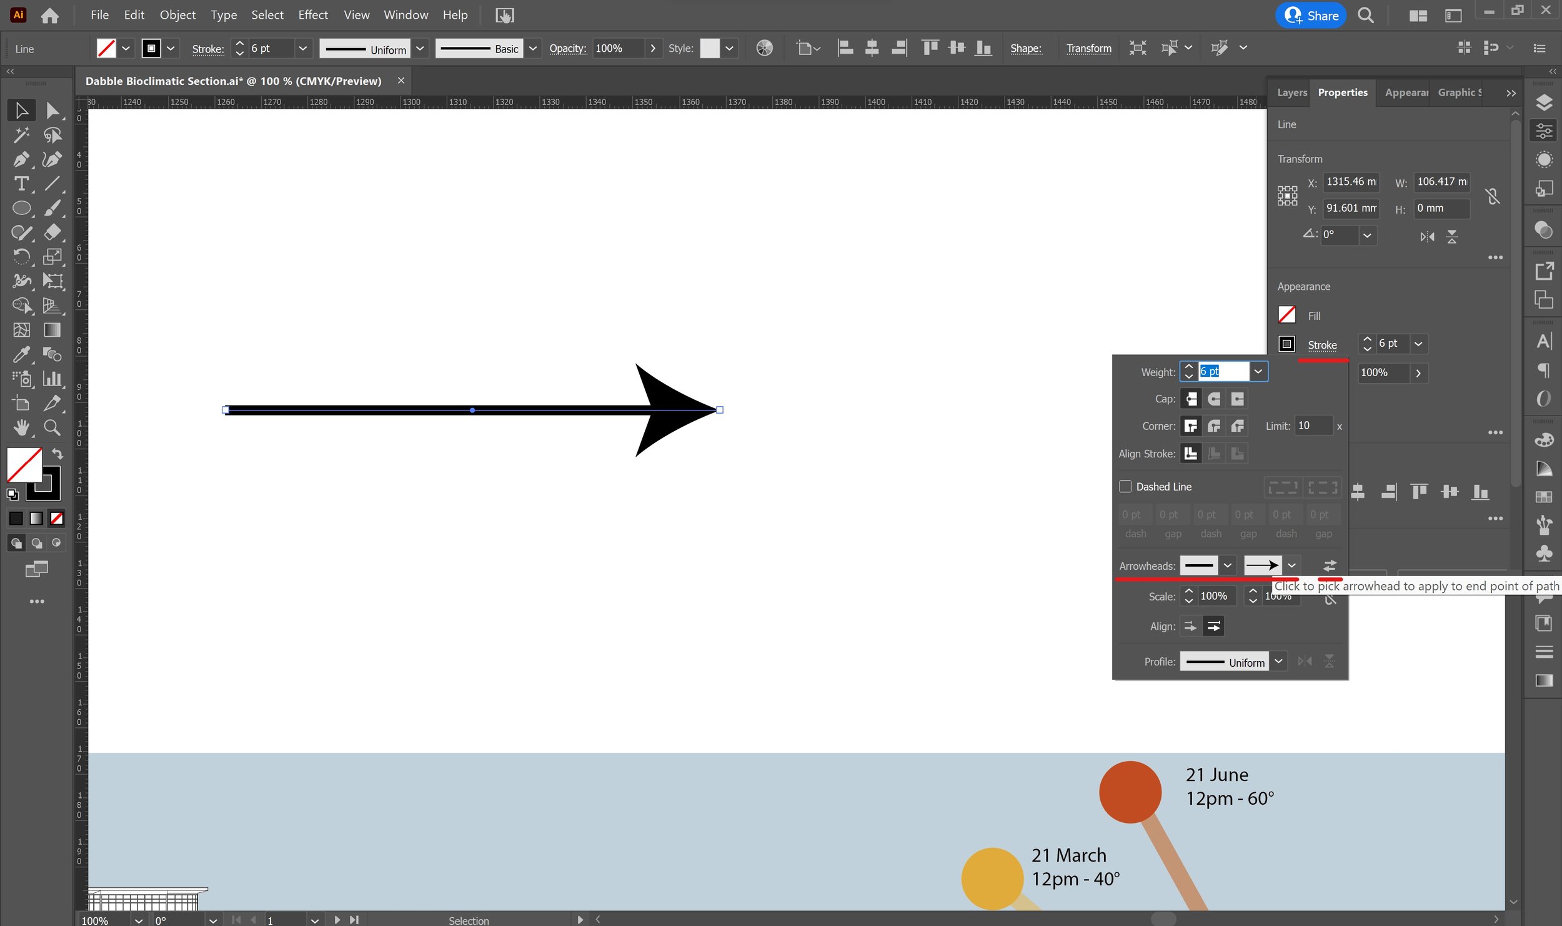Toggle the Dashed Line checkbox
1562x926 pixels.
[1125, 486]
